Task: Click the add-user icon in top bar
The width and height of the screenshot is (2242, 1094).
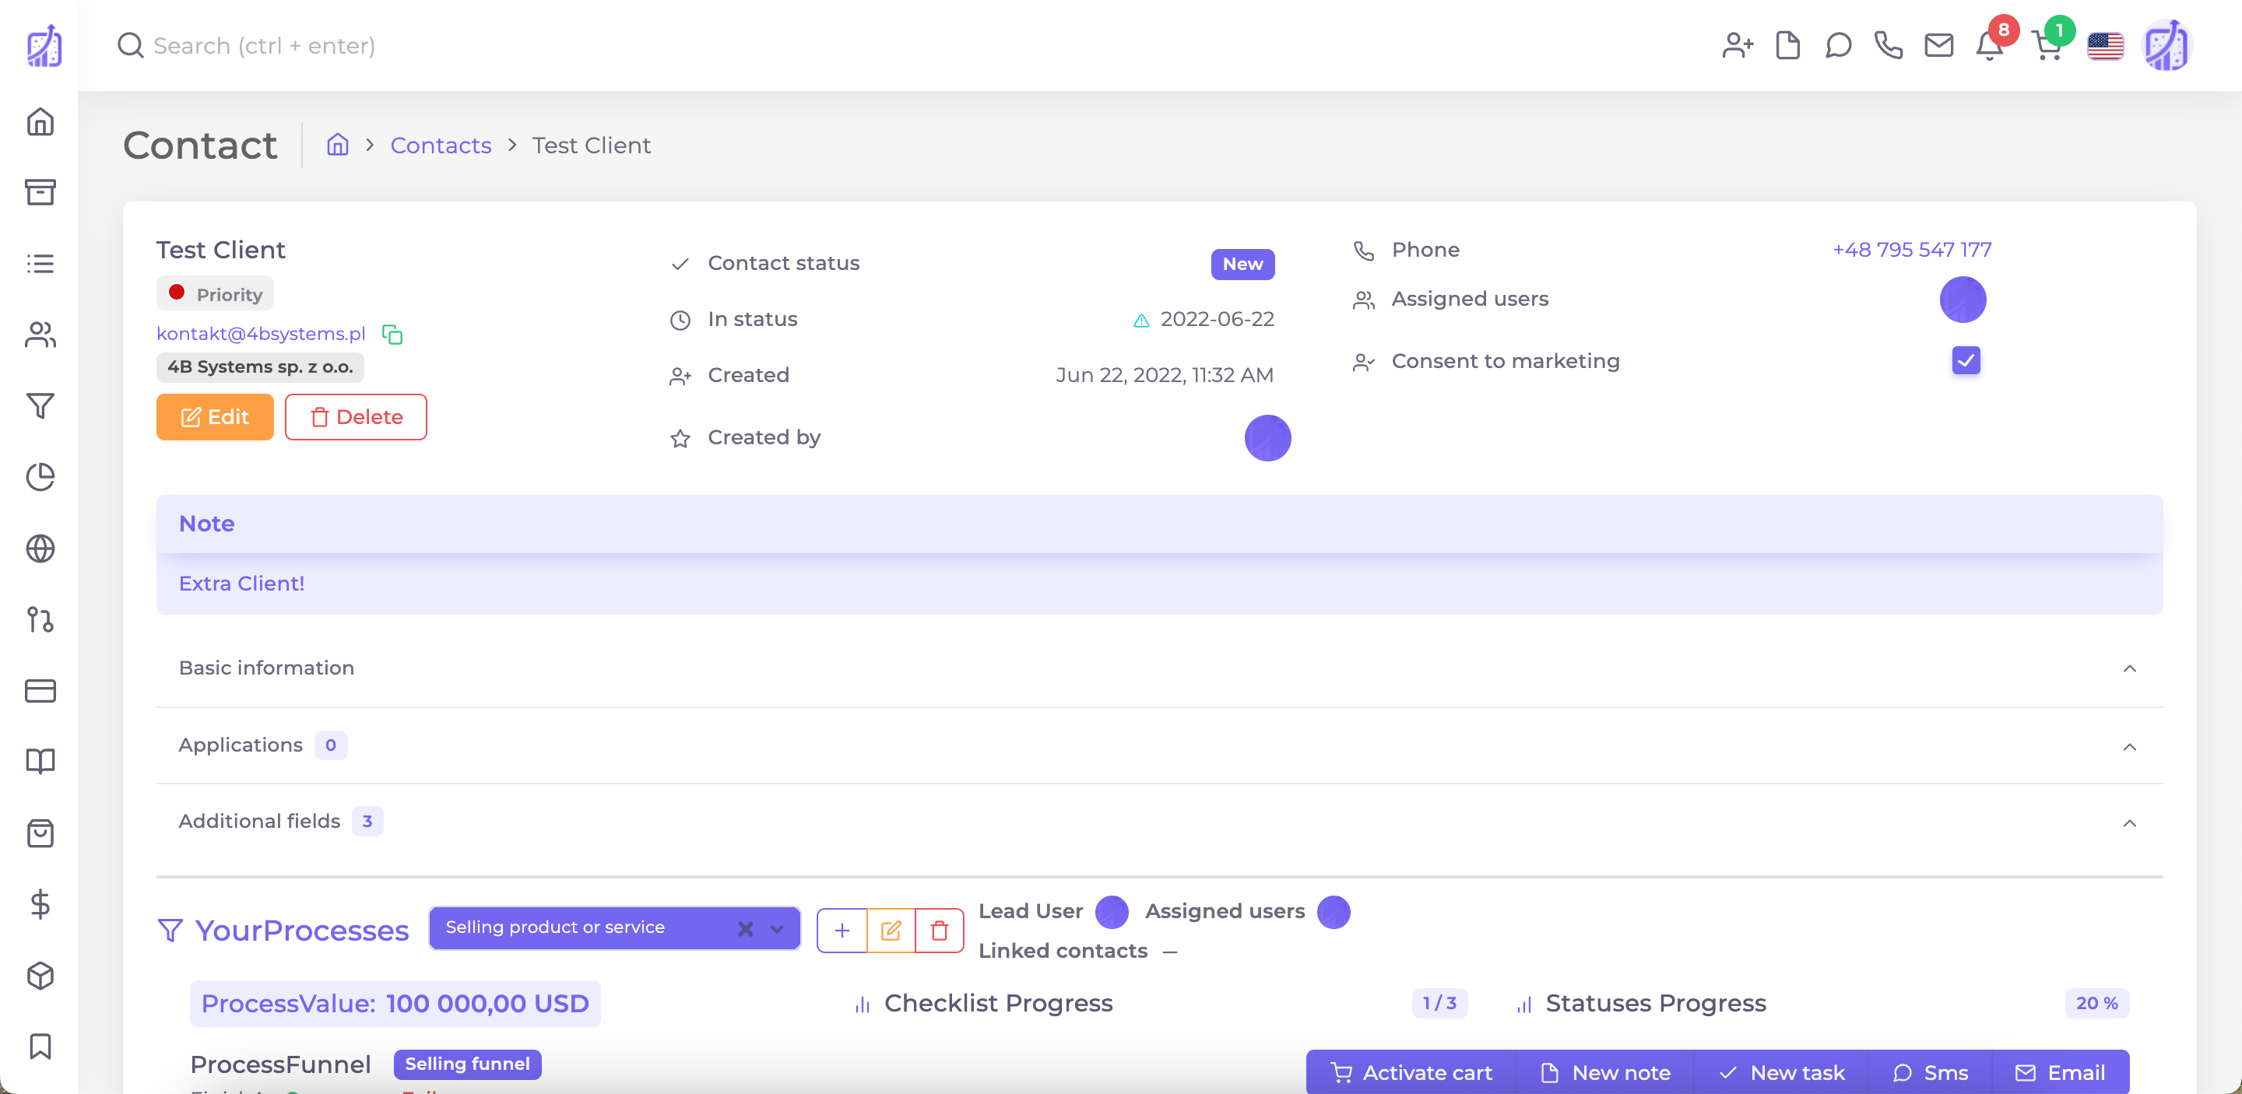Action: click(1738, 46)
